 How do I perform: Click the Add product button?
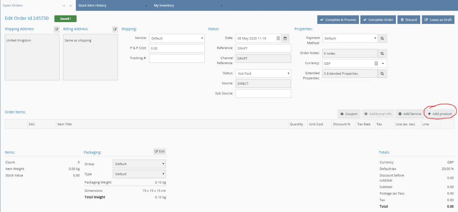tap(440, 114)
